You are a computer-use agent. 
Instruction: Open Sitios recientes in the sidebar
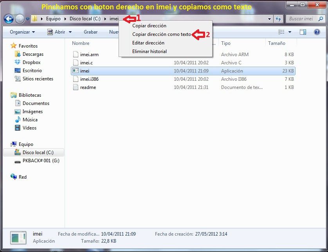(x=38, y=79)
